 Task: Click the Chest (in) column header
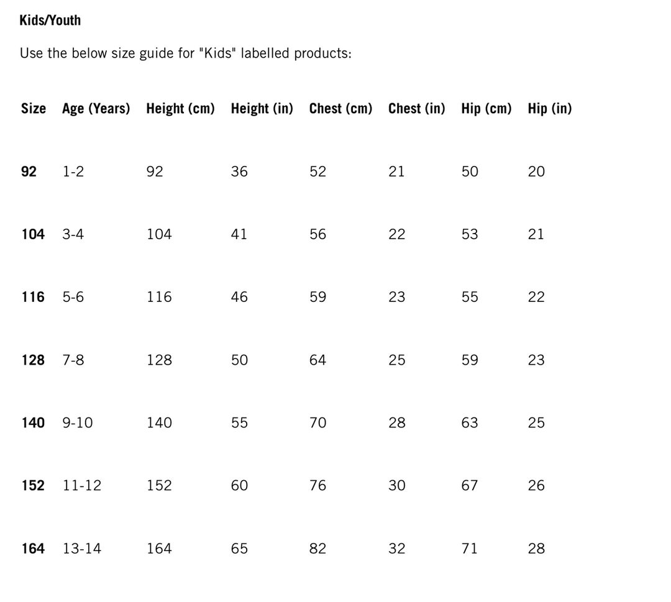416,108
